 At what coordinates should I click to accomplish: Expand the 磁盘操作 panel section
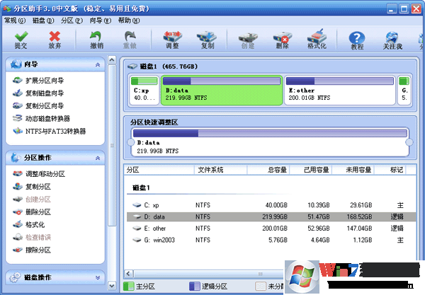point(97,277)
